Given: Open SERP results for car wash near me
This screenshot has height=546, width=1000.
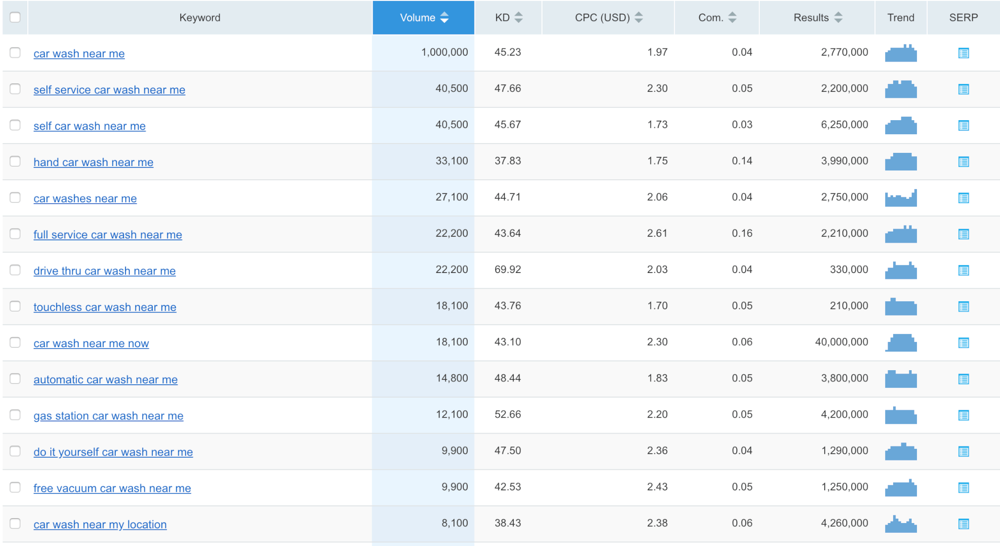Looking at the screenshot, I should [964, 53].
